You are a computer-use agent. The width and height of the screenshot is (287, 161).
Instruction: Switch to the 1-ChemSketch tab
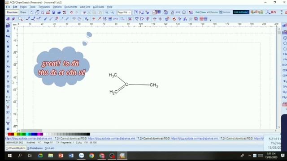pos(16,148)
